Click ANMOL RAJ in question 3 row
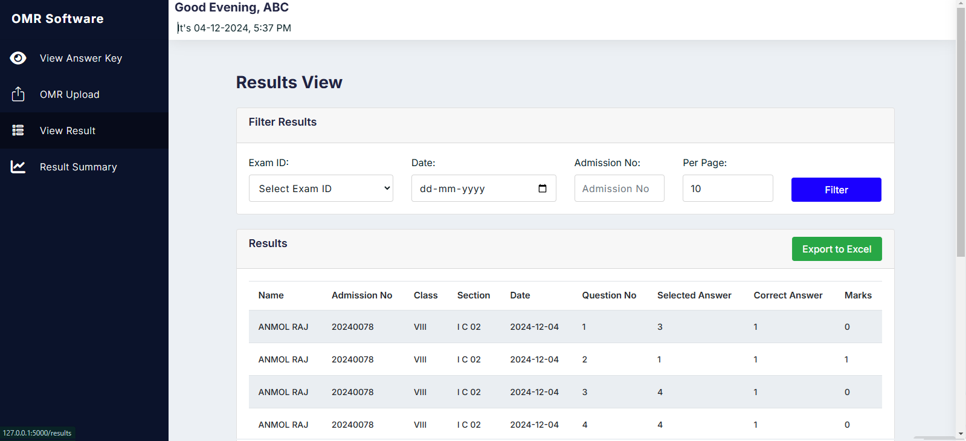Image resolution: width=966 pixels, height=441 pixels. [x=283, y=392]
